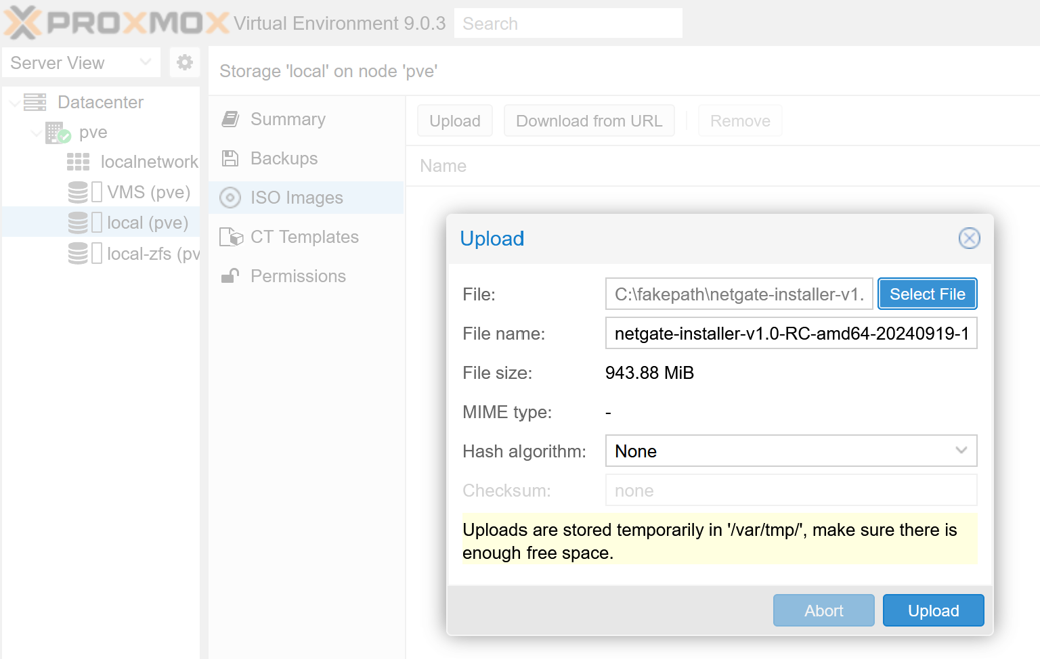Click the Permissions unlock icon

pyautogui.click(x=230, y=276)
